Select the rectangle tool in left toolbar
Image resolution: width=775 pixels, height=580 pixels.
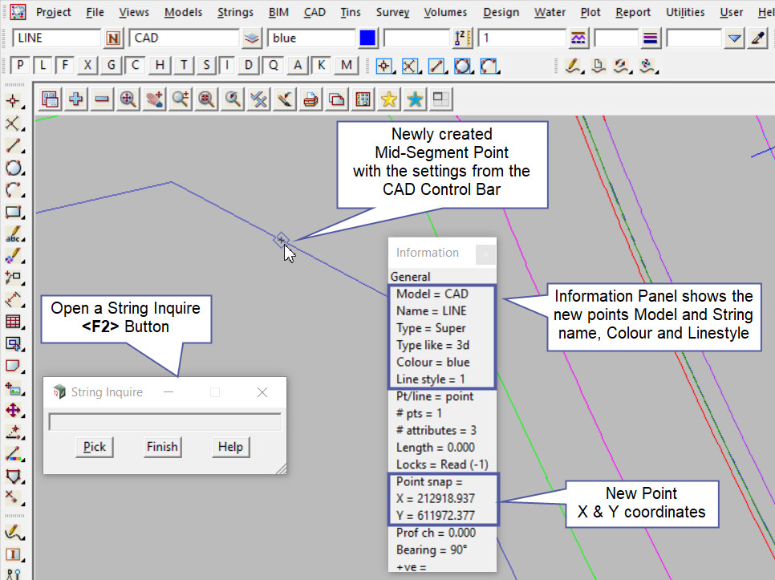point(14,213)
